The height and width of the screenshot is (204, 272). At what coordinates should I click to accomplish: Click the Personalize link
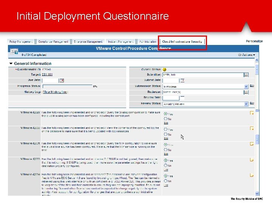pos(254,41)
